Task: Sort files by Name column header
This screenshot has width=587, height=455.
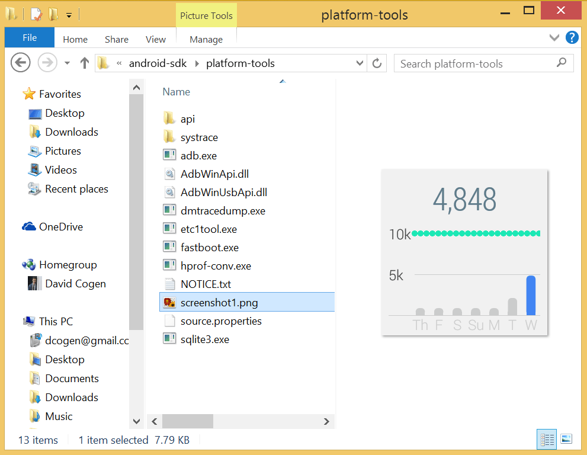Action: pyautogui.click(x=177, y=92)
